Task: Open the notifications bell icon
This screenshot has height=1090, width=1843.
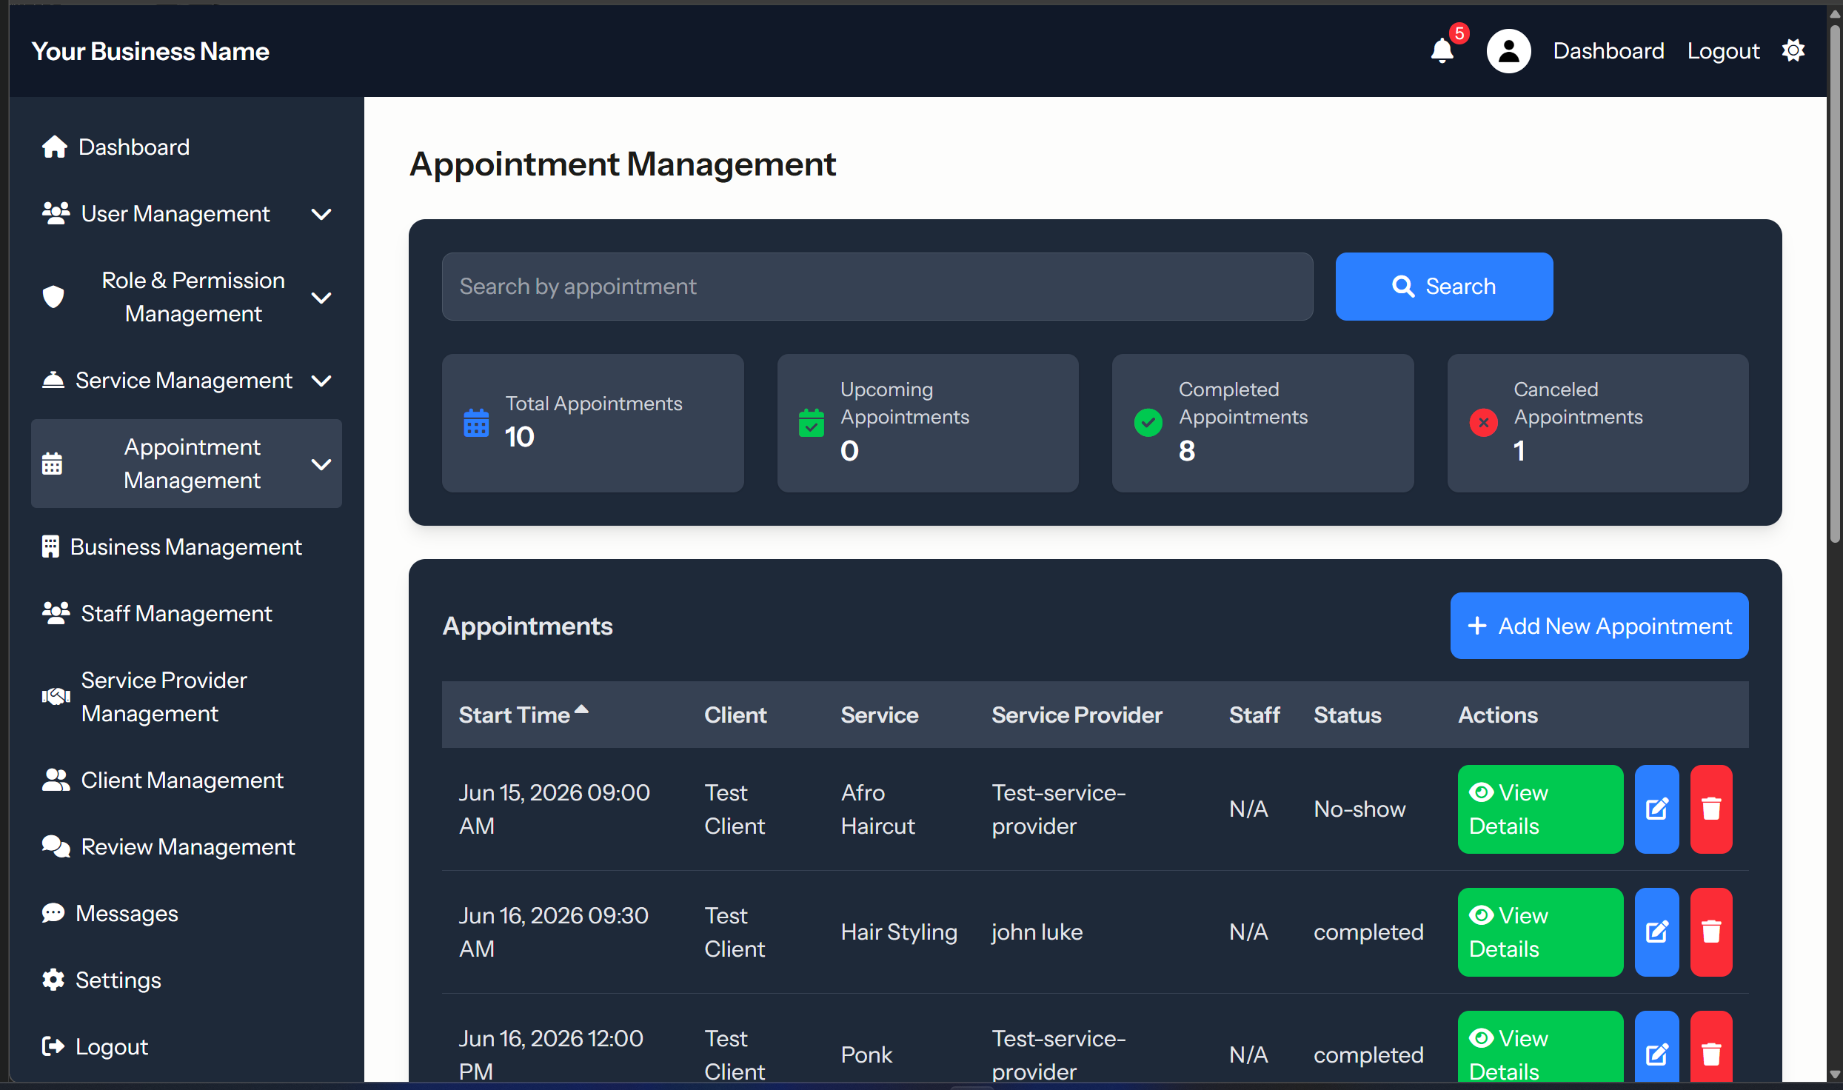Action: 1442,51
